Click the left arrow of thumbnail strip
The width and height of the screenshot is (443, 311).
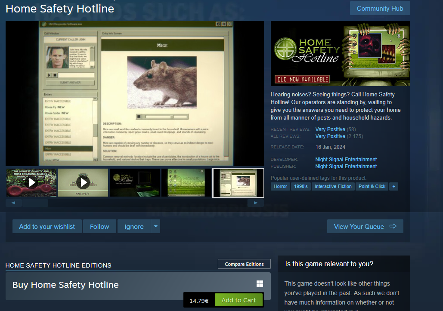click(13, 203)
